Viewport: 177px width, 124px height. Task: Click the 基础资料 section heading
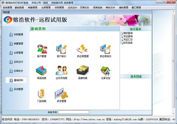[38, 29]
